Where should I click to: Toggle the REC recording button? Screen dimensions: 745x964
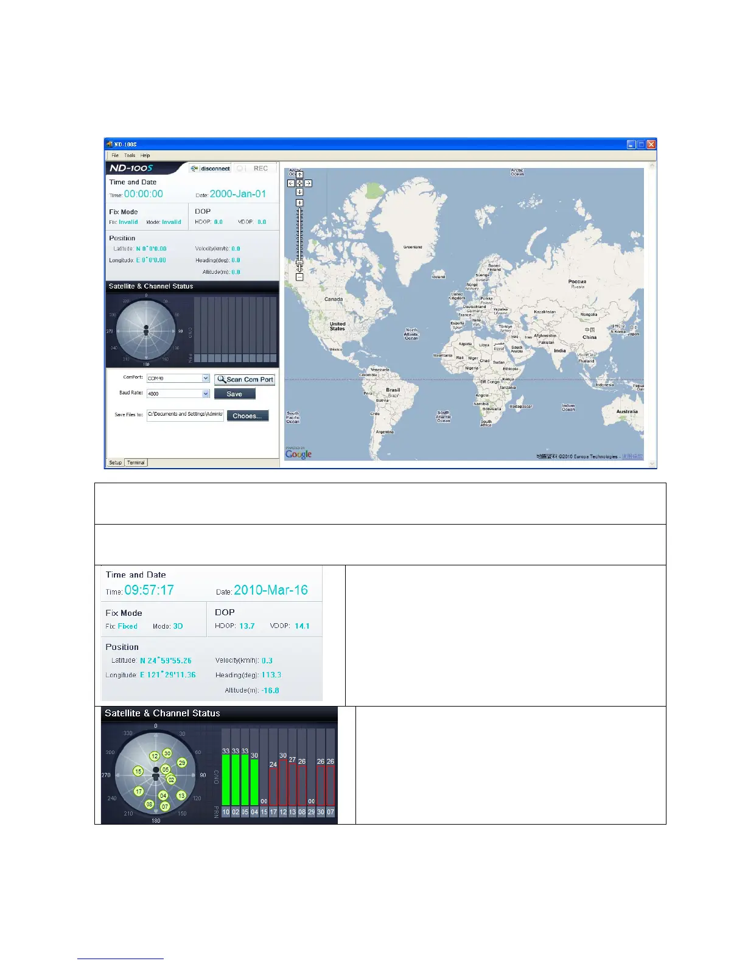(255, 169)
